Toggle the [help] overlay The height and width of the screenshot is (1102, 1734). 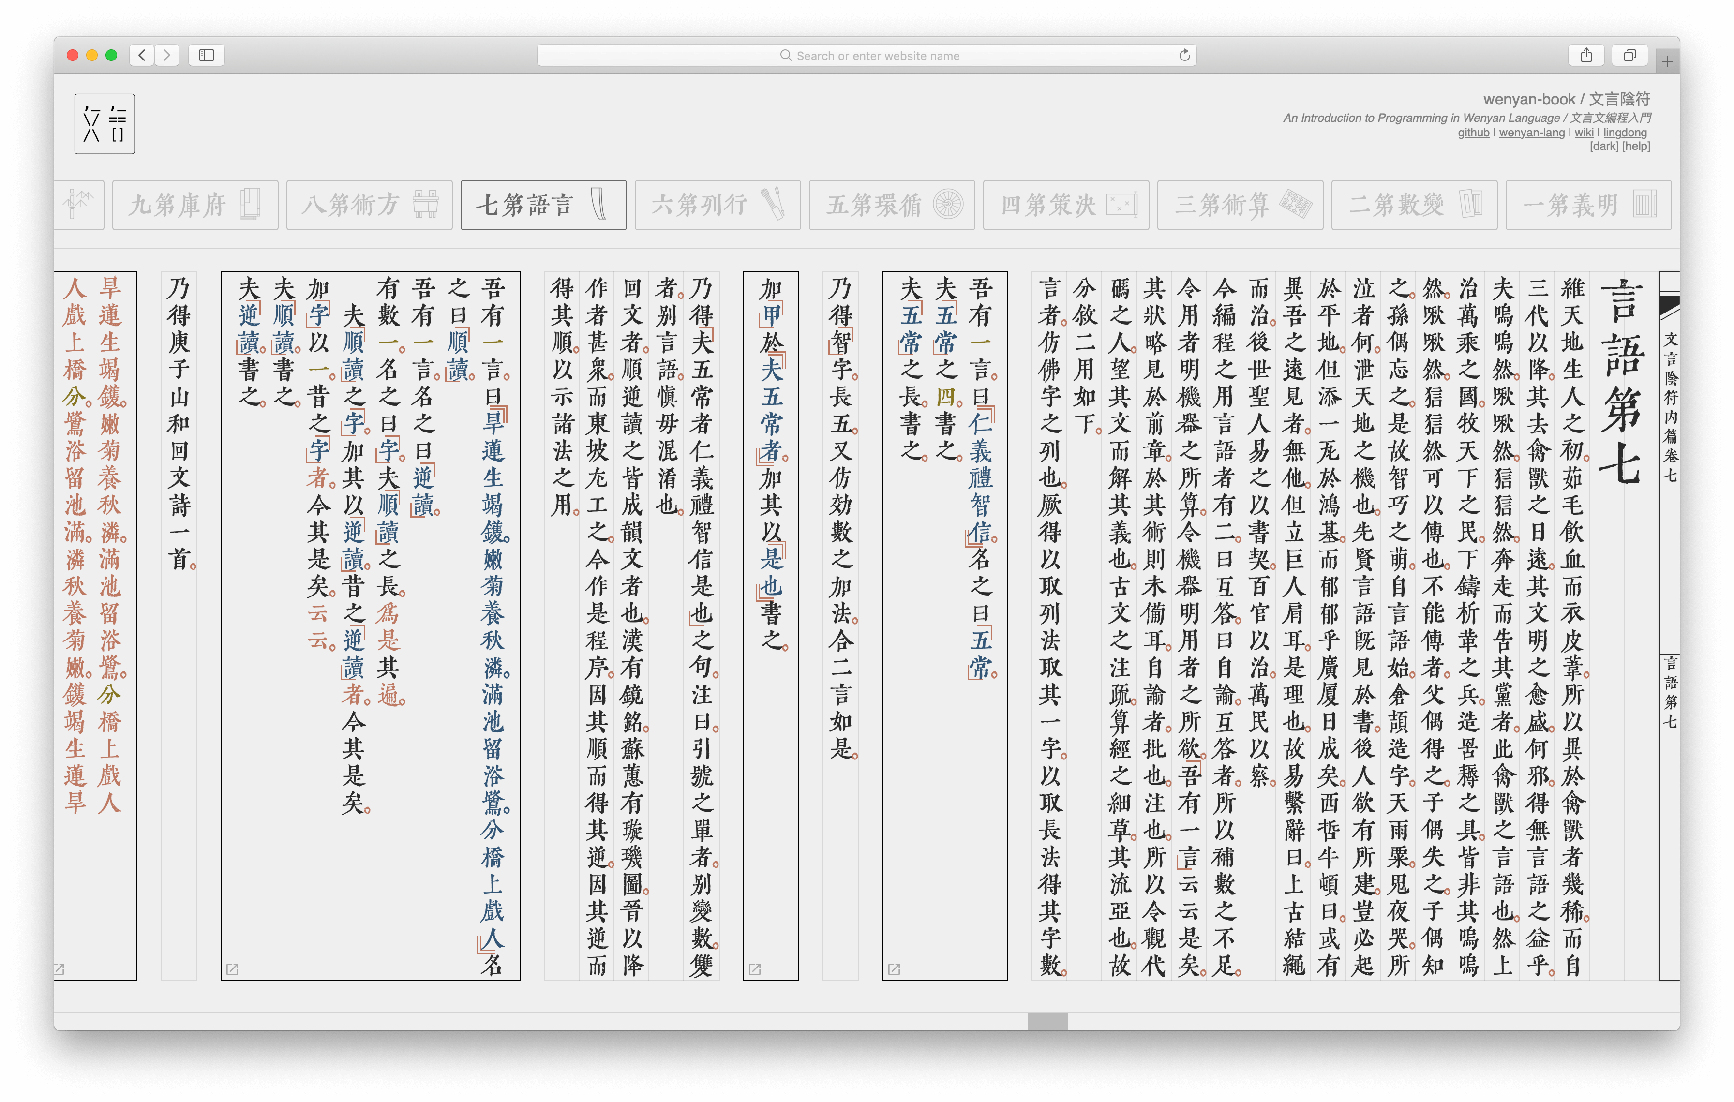[x=1636, y=146]
